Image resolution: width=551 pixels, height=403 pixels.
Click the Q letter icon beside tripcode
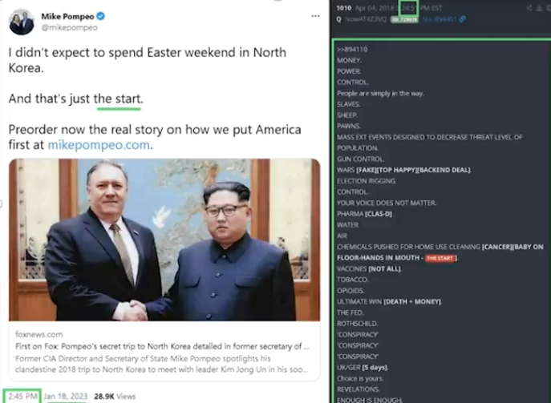pos(338,19)
